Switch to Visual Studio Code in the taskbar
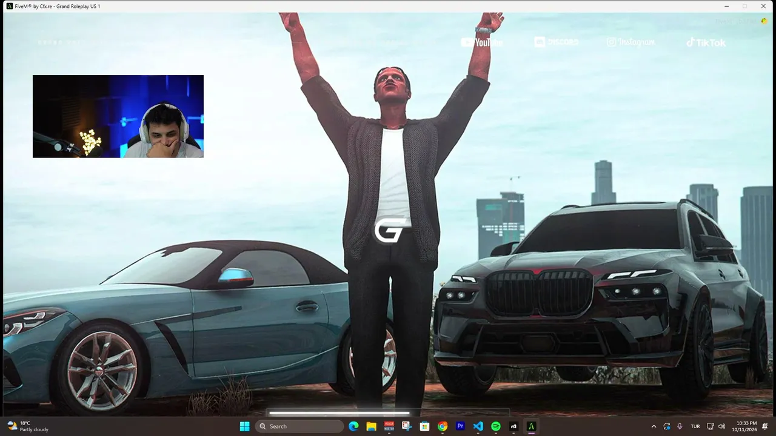Viewport: 776px width, 436px height. point(478,426)
